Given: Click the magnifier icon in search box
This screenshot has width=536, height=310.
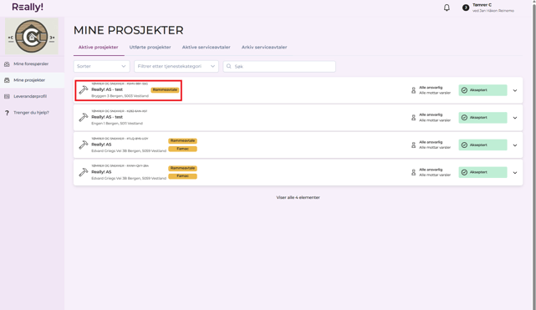Looking at the screenshot, I should click(x=228, y=66).
